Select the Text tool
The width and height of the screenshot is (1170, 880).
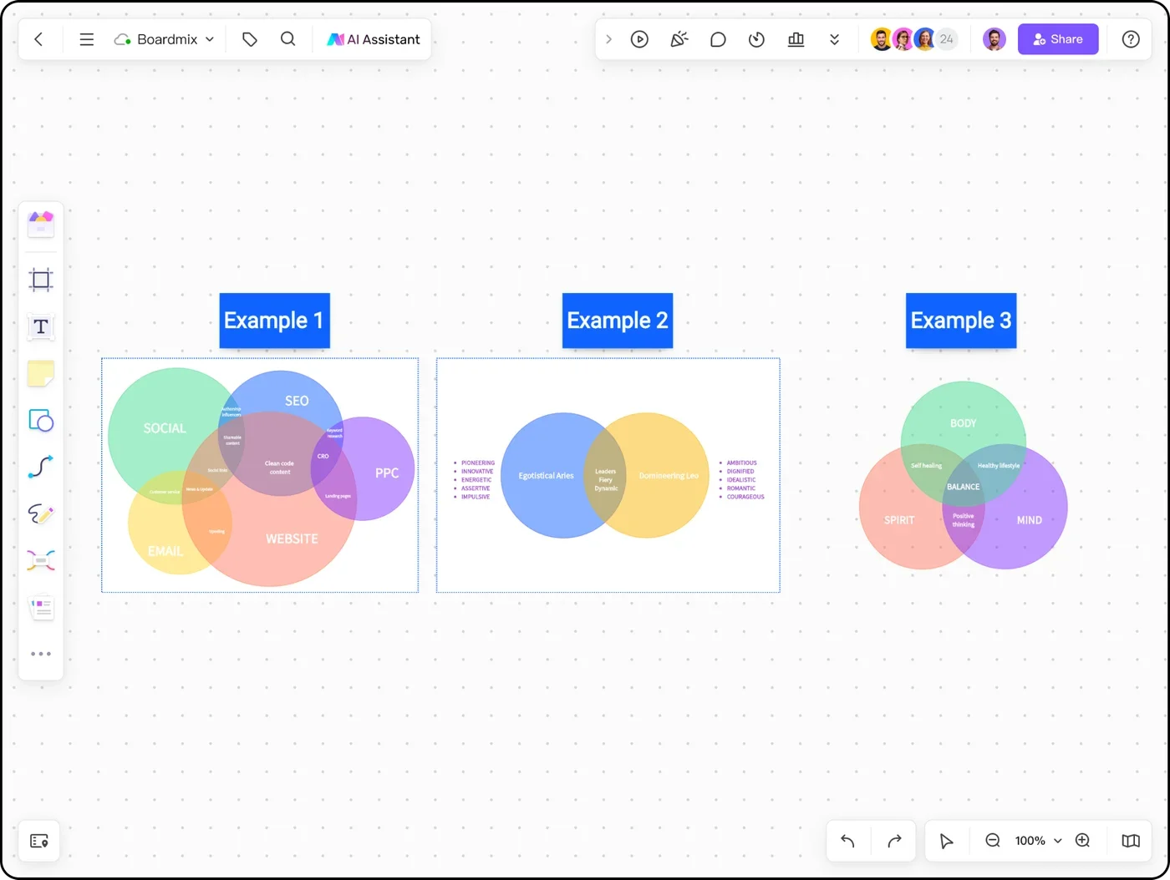[41, 326]
